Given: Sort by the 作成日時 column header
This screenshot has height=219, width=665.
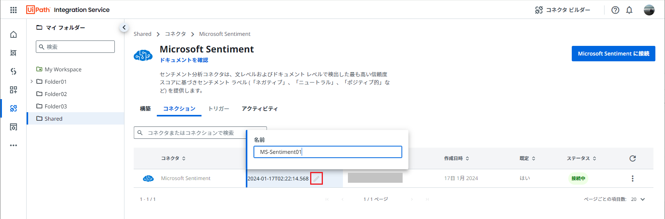Looking at the screenshot, I should click(x=457, y=158).
